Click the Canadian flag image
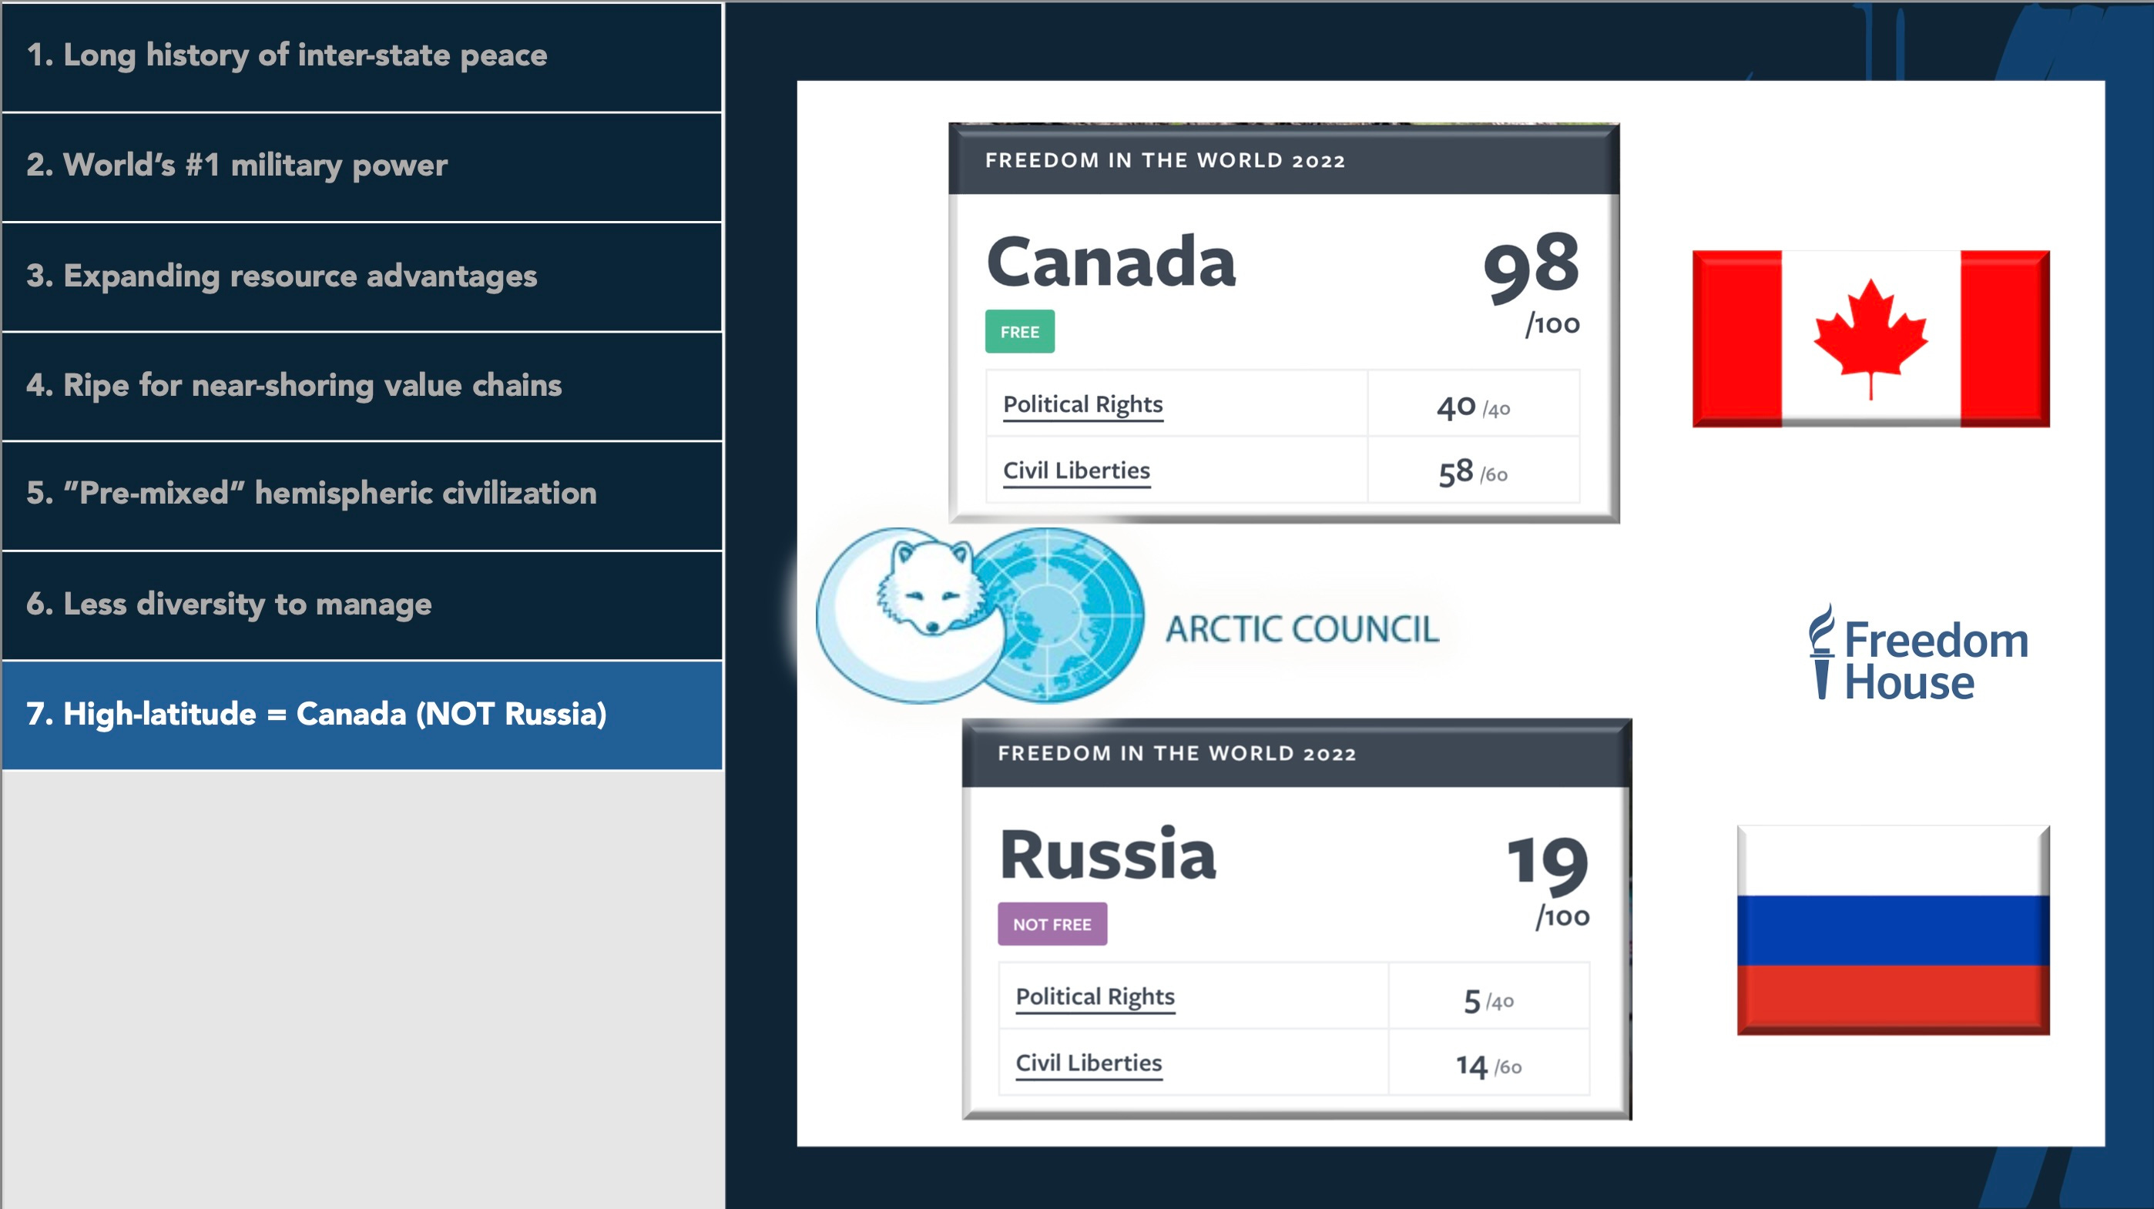 click(1870, 339)
